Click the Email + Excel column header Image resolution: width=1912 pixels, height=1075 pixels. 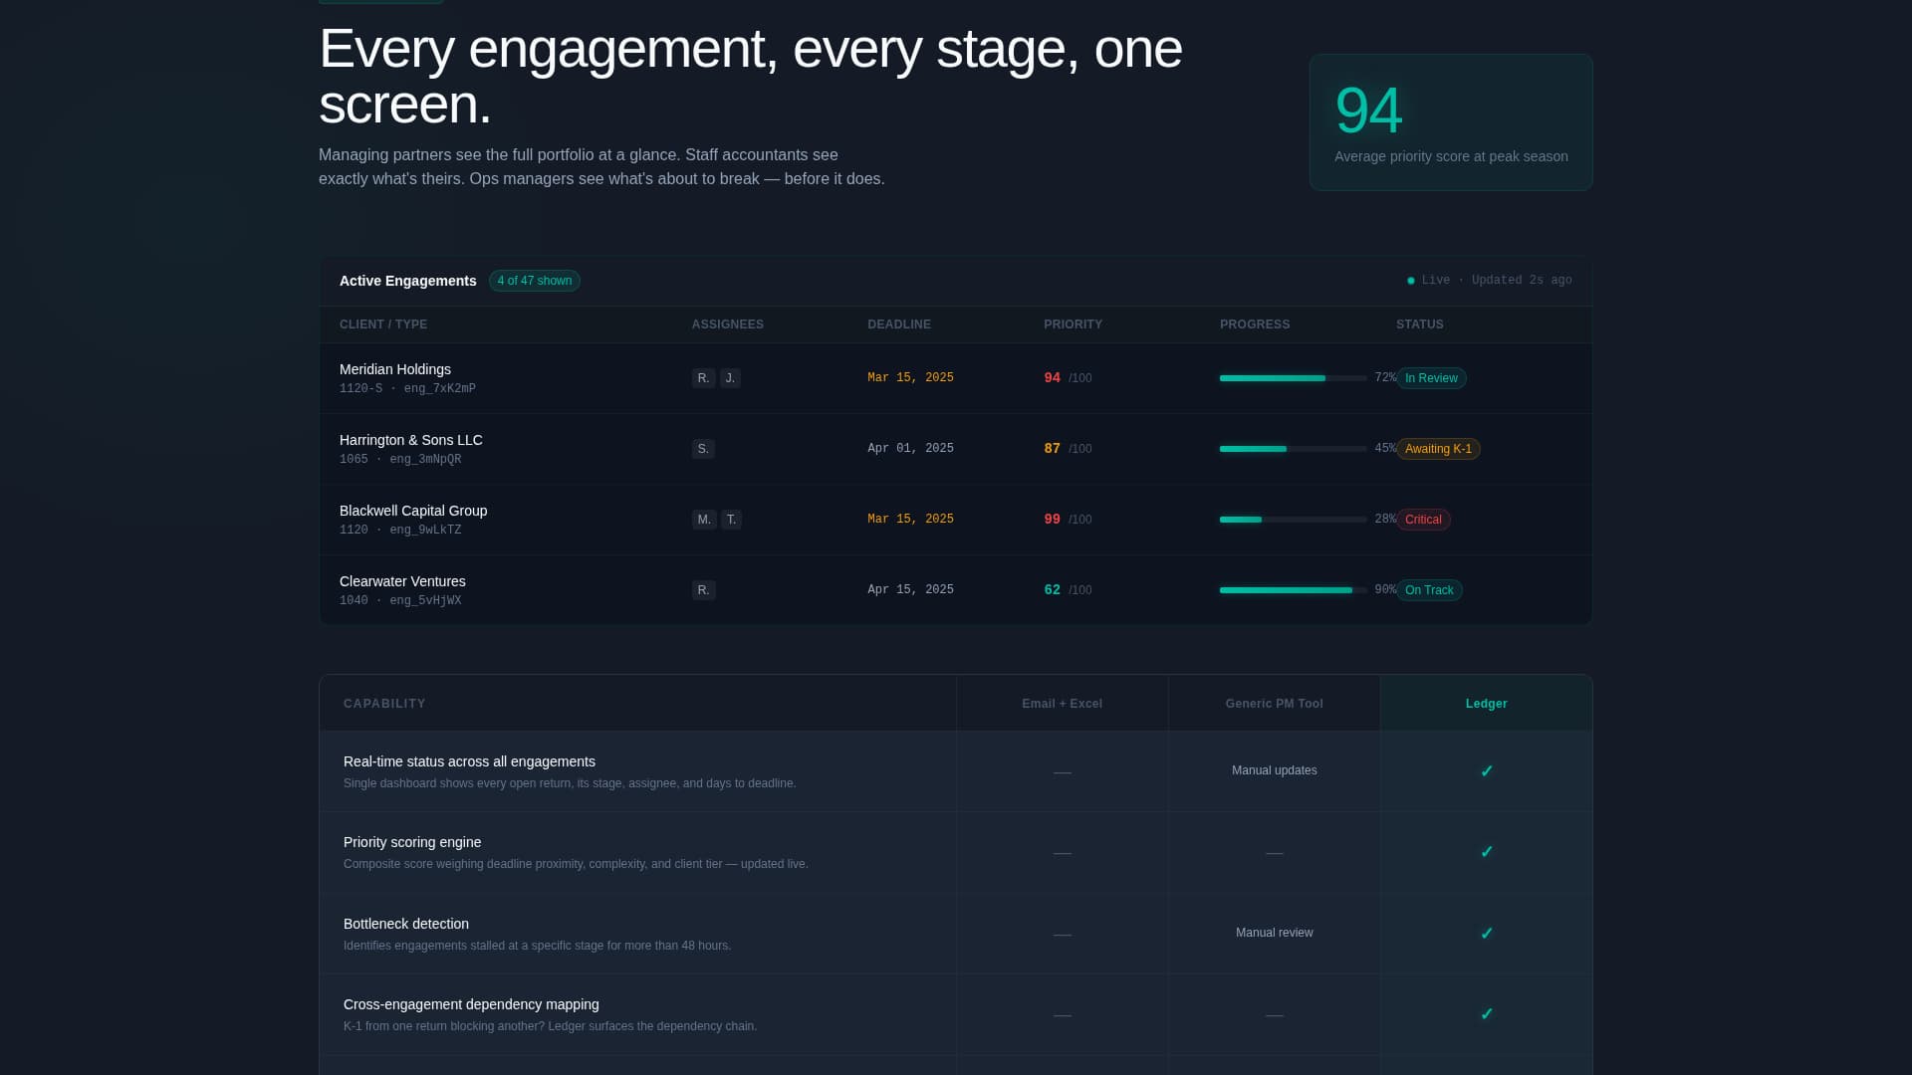(1063, 704)
